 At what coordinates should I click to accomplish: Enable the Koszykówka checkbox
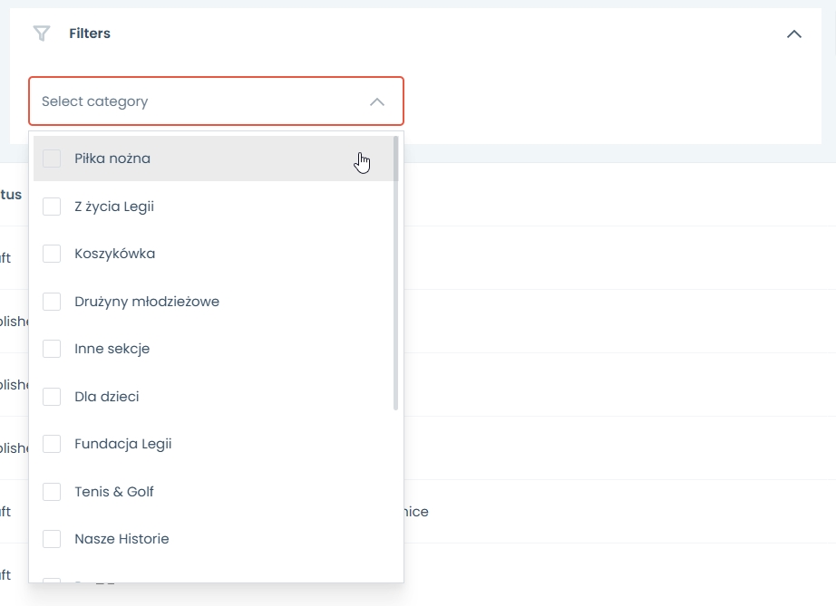[52, 254]
